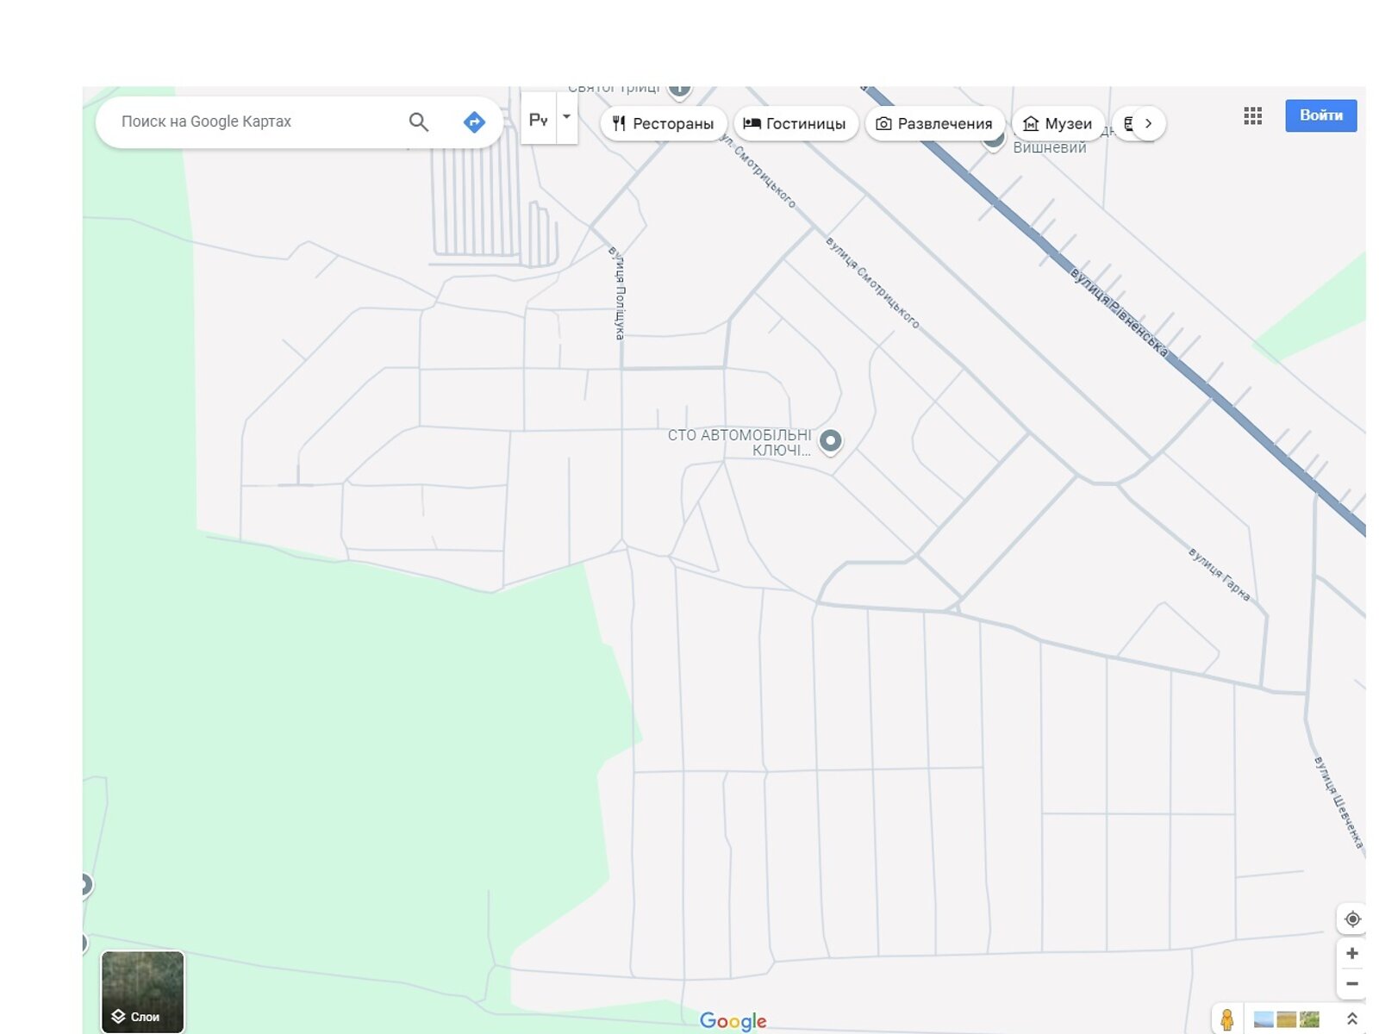The image size is (1379, 1034).
Task: Click the Вишневий place label
Action: click(x=1050, y=148)
